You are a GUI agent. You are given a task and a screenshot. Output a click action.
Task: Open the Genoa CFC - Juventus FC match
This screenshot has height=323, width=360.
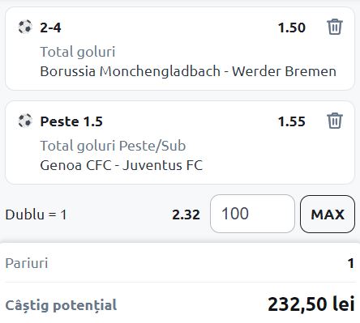coord(122,165)
